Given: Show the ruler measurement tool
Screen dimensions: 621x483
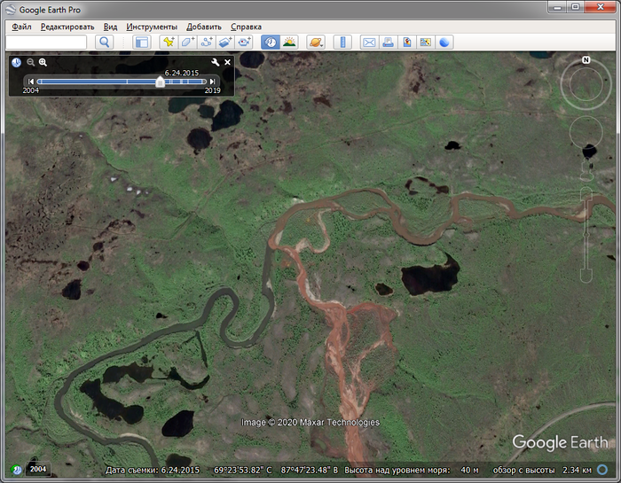Looking at the screenshot, I should (342, 42).
